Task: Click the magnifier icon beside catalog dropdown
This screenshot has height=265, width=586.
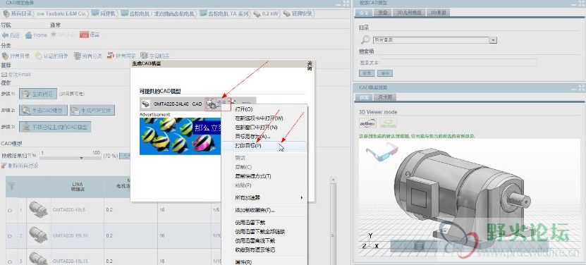Action: point(365,39)
